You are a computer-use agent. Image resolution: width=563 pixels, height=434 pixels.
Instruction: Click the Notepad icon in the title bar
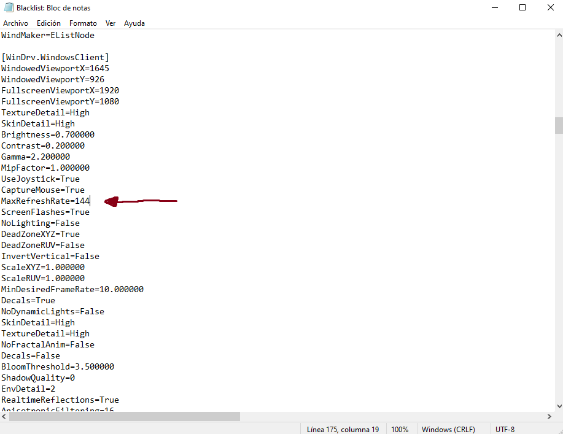[x=9, y=7]
